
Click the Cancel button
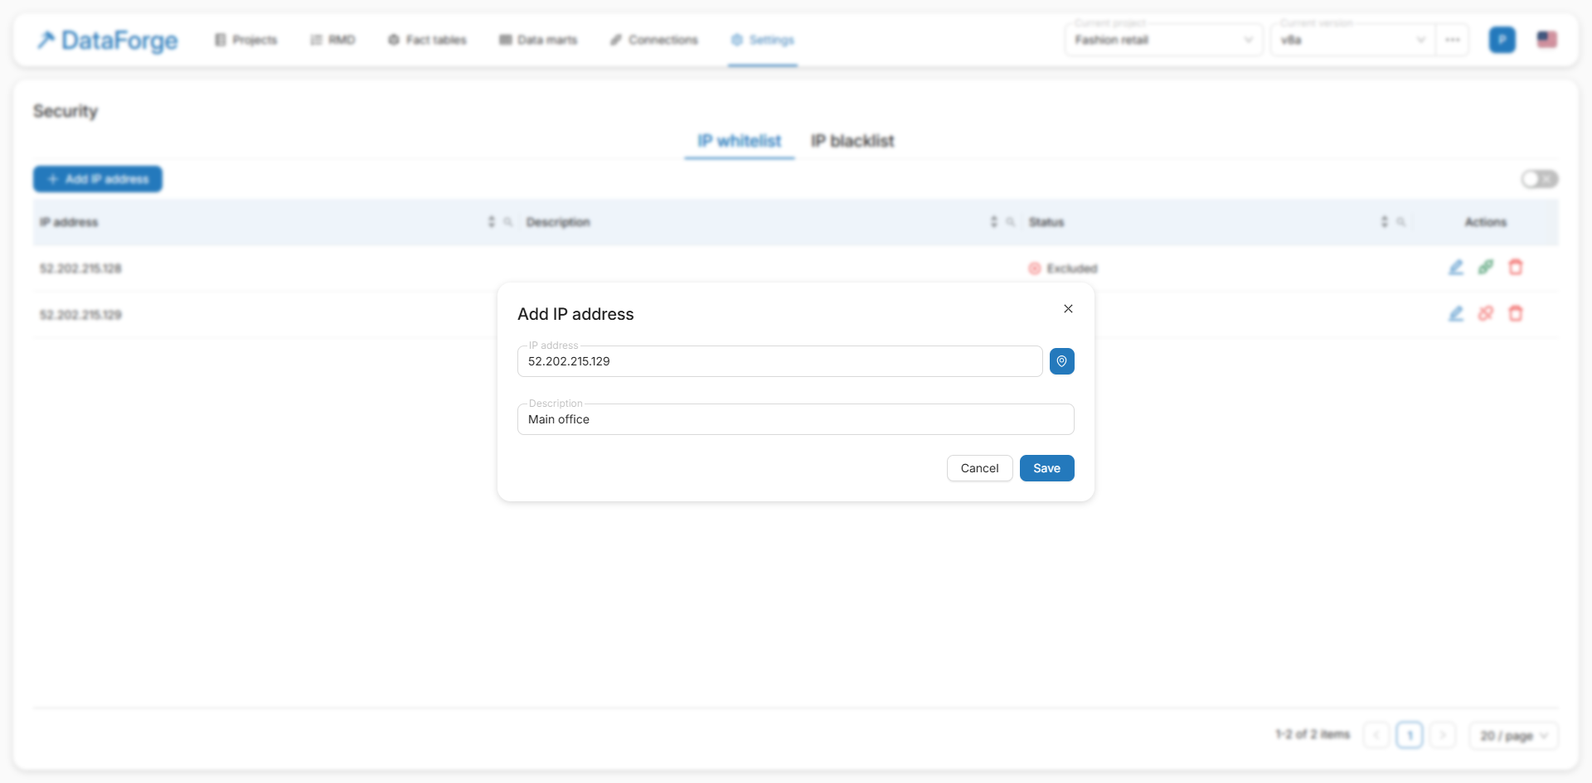pyautogui.click(x=979, y=468)
